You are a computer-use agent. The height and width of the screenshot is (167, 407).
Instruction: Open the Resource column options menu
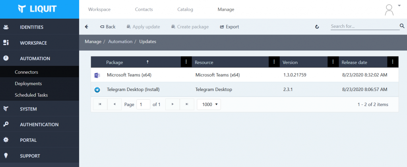tap(274, 62)
